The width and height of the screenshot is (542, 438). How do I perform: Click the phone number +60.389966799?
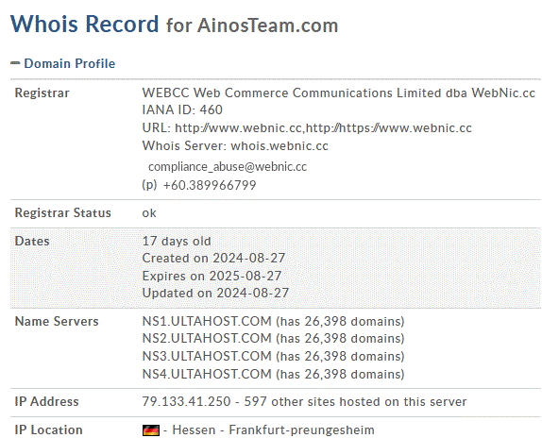pyautogui.click(x=210, y=185)
